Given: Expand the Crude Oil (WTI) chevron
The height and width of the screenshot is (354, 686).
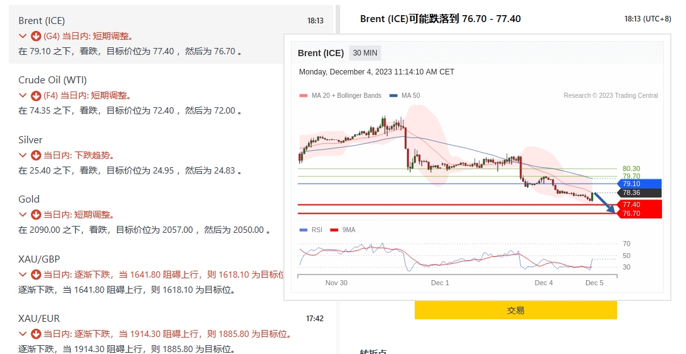Looking at the screenshot, I should click(23, 96).
